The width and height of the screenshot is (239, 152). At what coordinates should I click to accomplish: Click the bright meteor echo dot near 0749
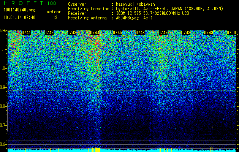pos(212,127)
